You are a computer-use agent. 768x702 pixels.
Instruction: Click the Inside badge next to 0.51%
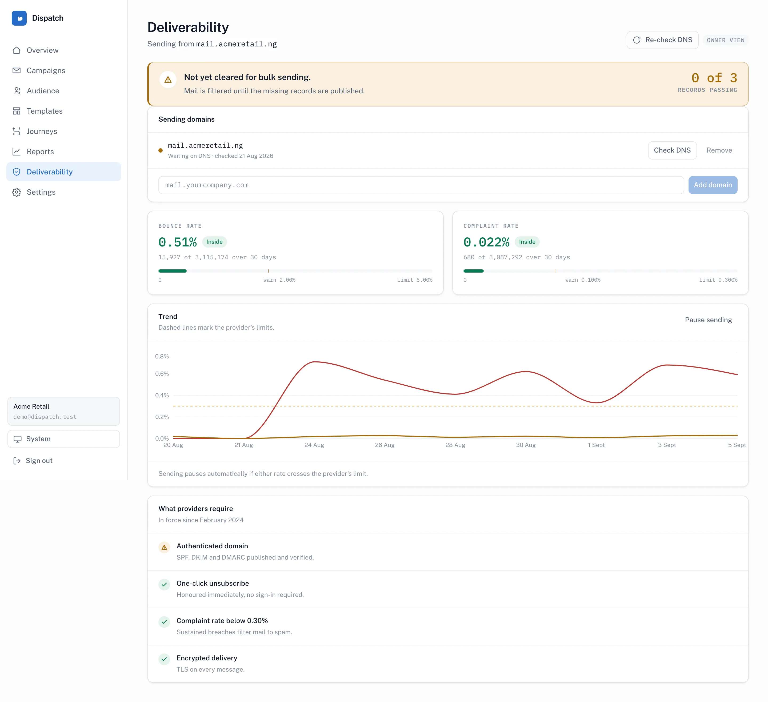click(x=214, y=242)
